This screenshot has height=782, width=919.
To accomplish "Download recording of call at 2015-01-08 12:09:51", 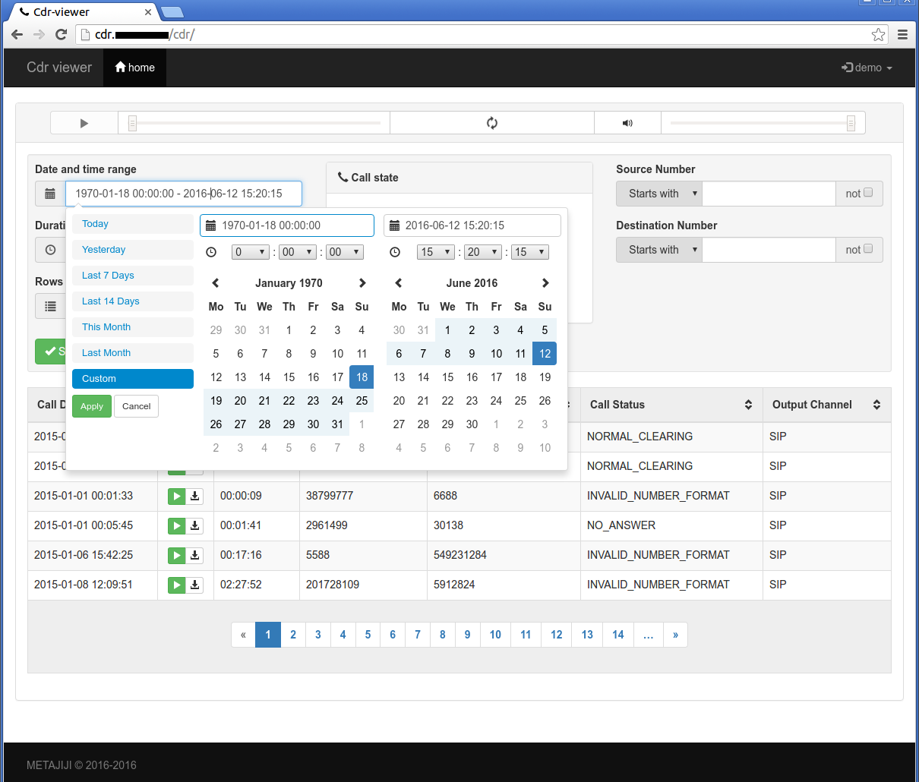I will [x=195, y=585].
